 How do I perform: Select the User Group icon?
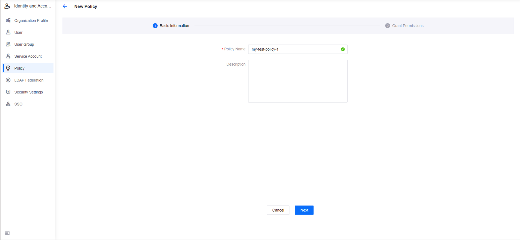click(x=8, y=44)
